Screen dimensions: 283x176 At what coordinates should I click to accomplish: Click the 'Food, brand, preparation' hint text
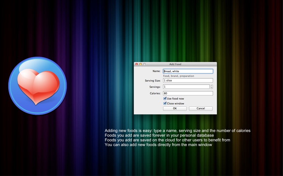pyautogui.click(x=179, y=76)
